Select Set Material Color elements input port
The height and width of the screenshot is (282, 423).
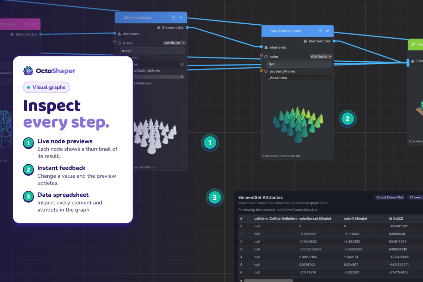(261, 47)
